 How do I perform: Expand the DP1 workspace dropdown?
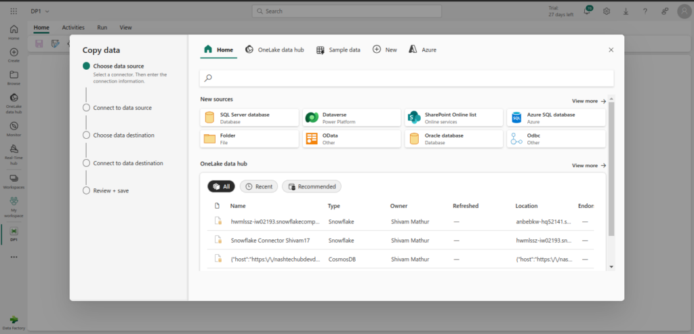point(45,12)
